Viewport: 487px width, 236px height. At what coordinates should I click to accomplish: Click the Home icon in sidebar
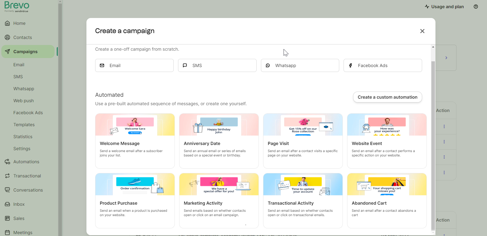click(7, 23)
